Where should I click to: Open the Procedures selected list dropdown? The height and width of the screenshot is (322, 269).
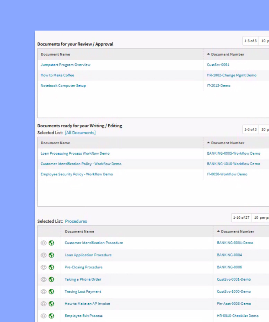[76, 221]
